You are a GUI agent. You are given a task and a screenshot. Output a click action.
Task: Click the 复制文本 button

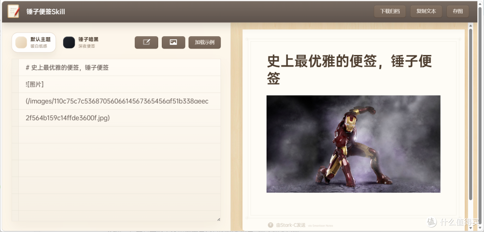426,11
